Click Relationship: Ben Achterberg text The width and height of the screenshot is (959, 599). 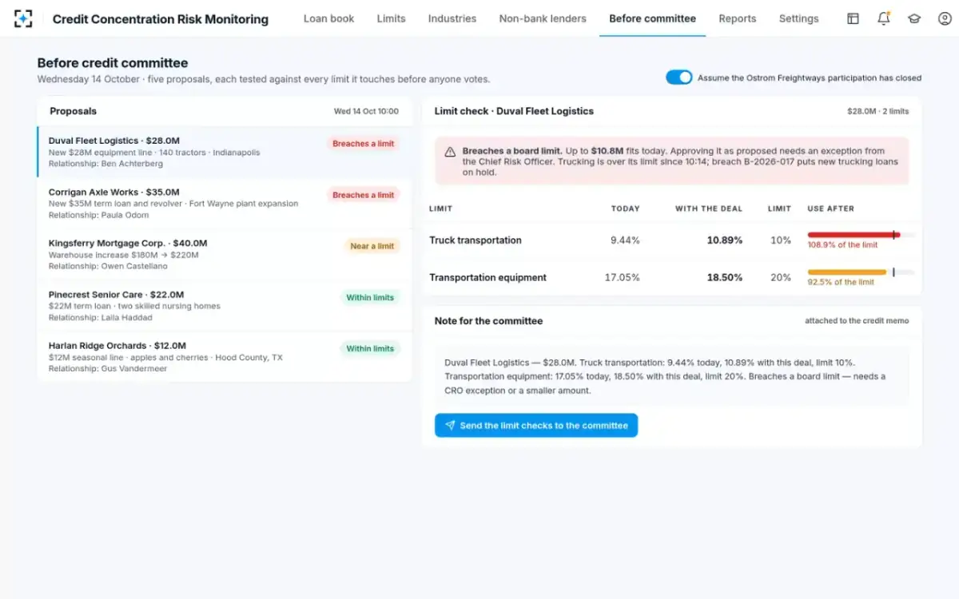105,164
